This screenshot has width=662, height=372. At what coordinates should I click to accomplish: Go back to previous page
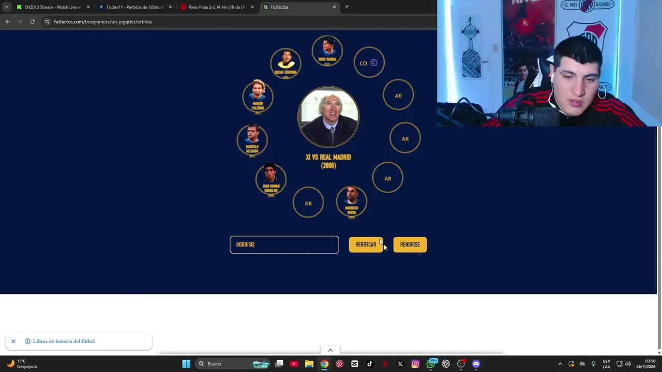7,22
